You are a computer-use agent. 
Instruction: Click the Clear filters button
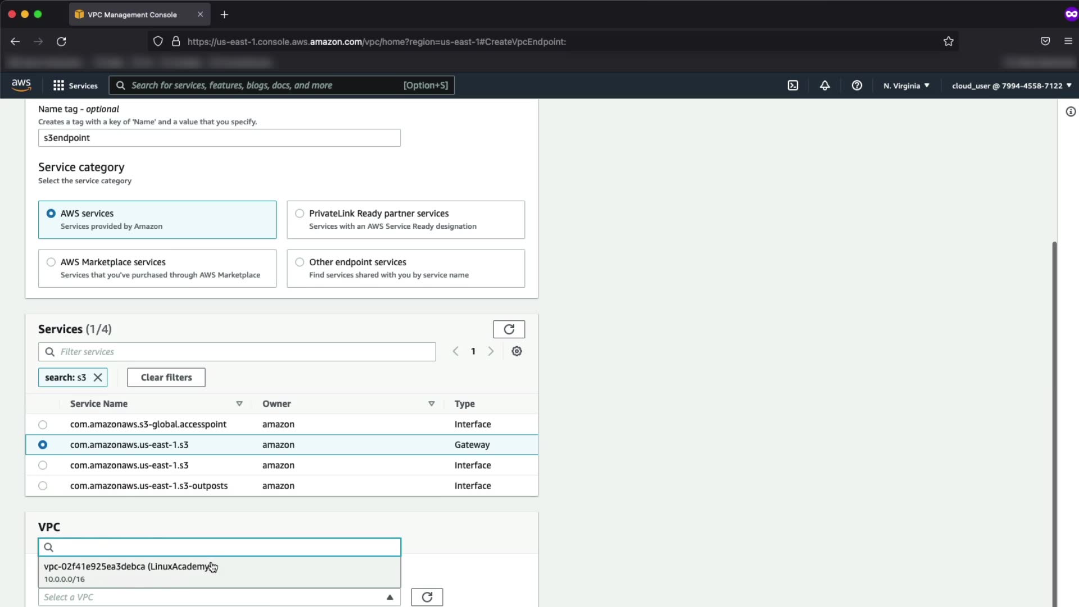166,378
